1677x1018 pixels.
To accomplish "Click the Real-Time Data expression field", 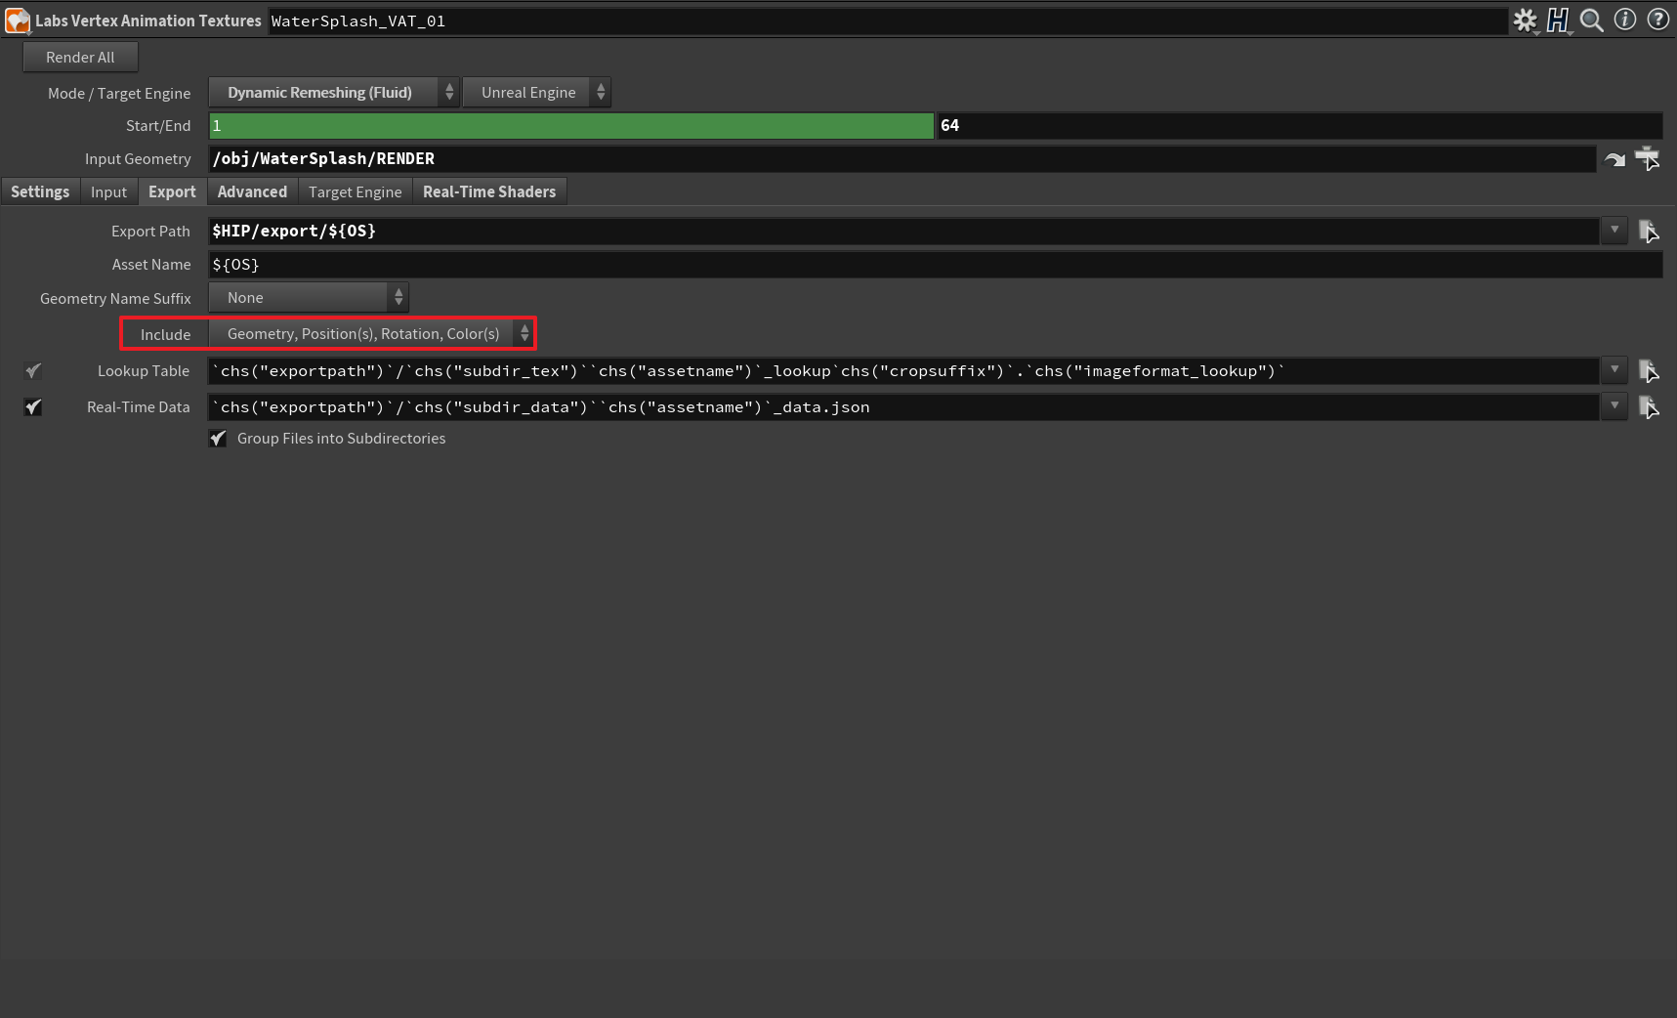I will point(904,407).
